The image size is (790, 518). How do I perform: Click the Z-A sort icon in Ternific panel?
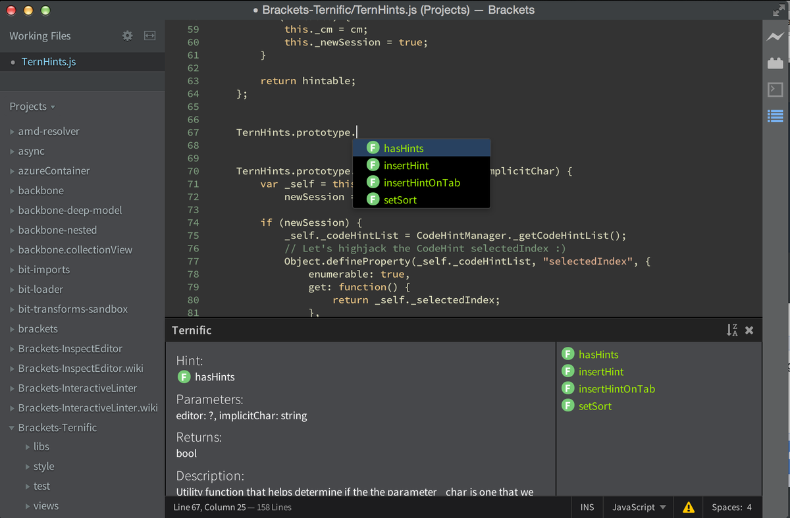click(732, 330)
